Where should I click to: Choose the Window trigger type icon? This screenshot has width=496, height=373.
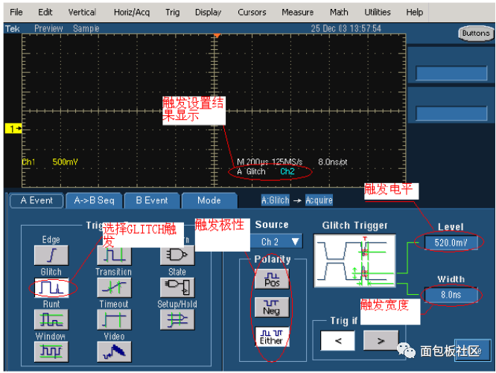point(51,352)
